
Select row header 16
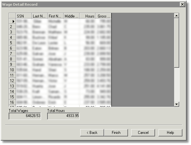click(12, 102)
